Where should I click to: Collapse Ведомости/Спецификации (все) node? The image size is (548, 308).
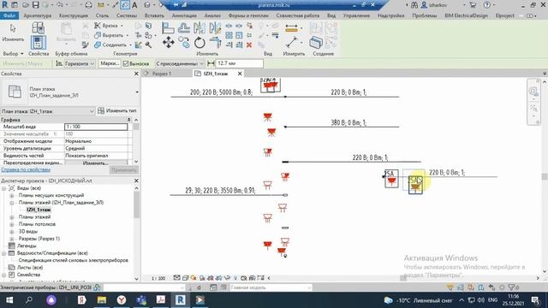[4, 253]
